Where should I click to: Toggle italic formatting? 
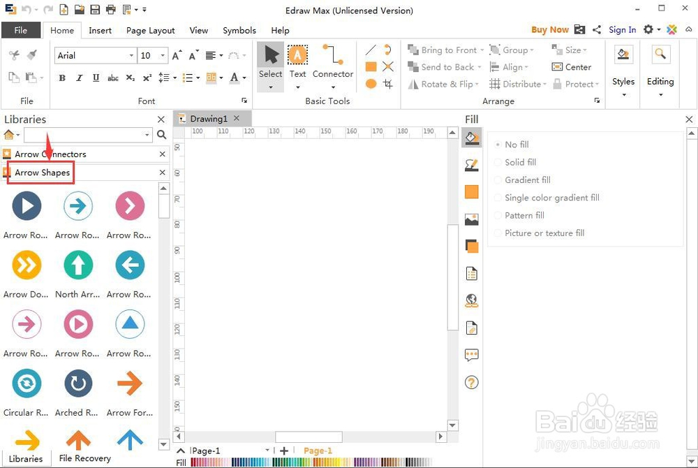click(80, 78)
